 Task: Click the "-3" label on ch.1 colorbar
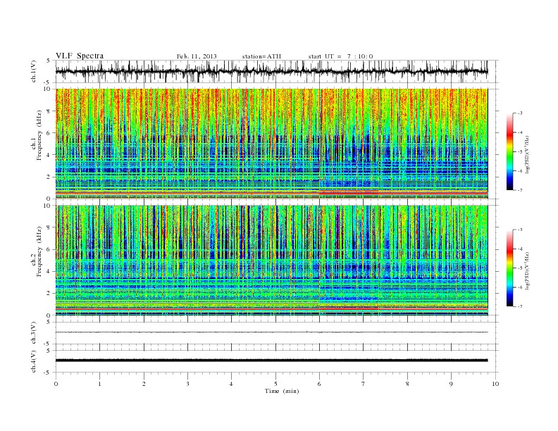(x=519, y=113)
